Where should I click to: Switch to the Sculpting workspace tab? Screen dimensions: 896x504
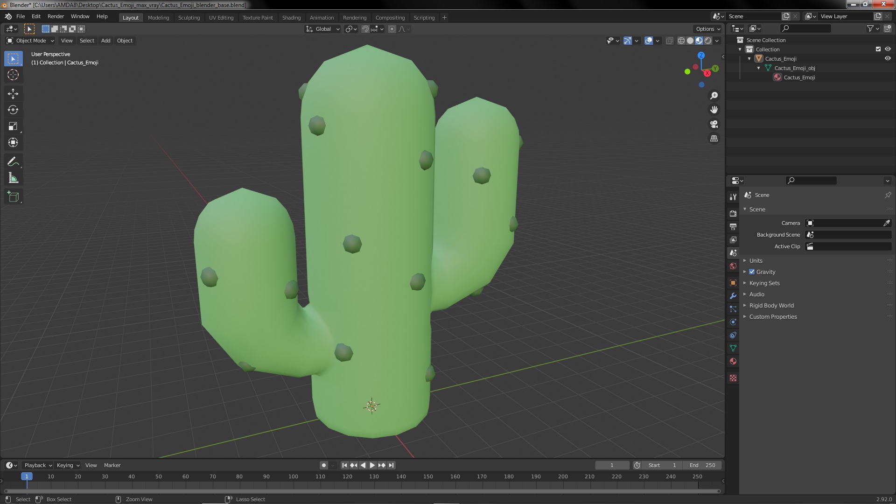(x=189, y=18)
